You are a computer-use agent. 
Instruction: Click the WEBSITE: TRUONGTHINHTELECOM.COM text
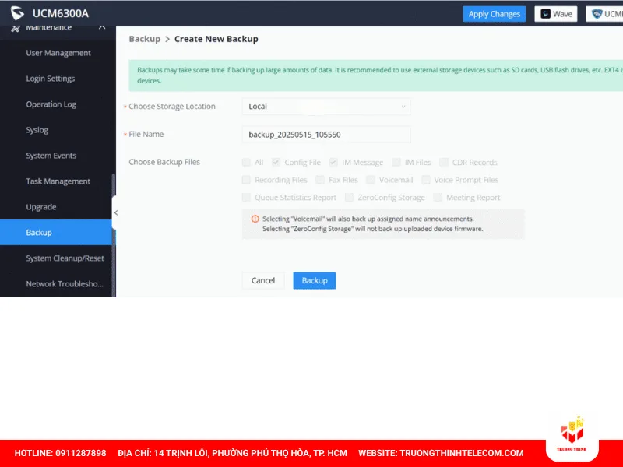(441, 453)
